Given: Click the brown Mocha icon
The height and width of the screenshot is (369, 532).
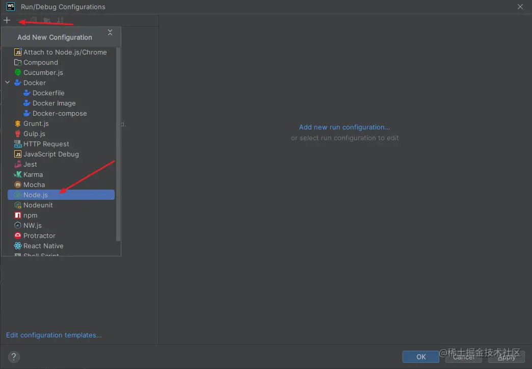Looking at the screenshot, I should tap(18, 184).
